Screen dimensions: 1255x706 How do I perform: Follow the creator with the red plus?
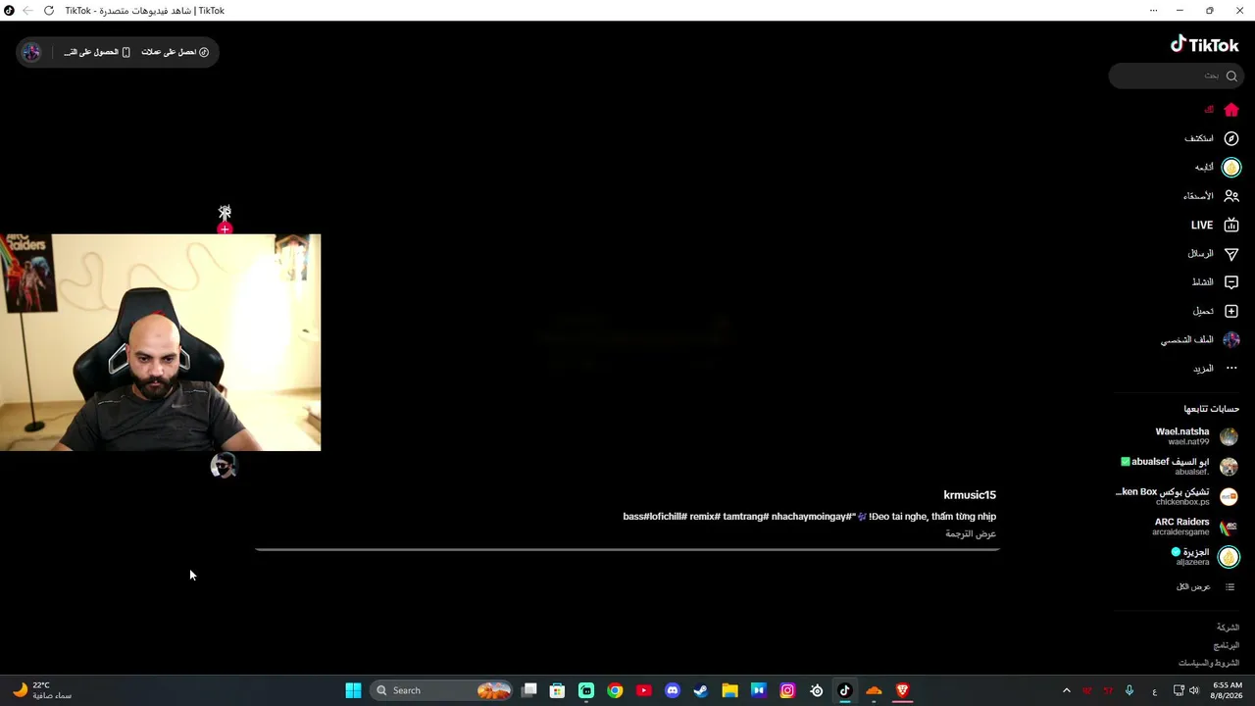[x=225, y=229]
